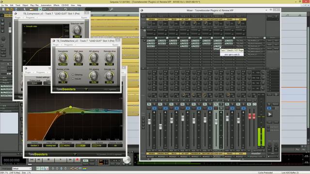Click the LEAD GUIT fader in Mixer
Viewport: 310px width, 174px height.
pos(216,122)
